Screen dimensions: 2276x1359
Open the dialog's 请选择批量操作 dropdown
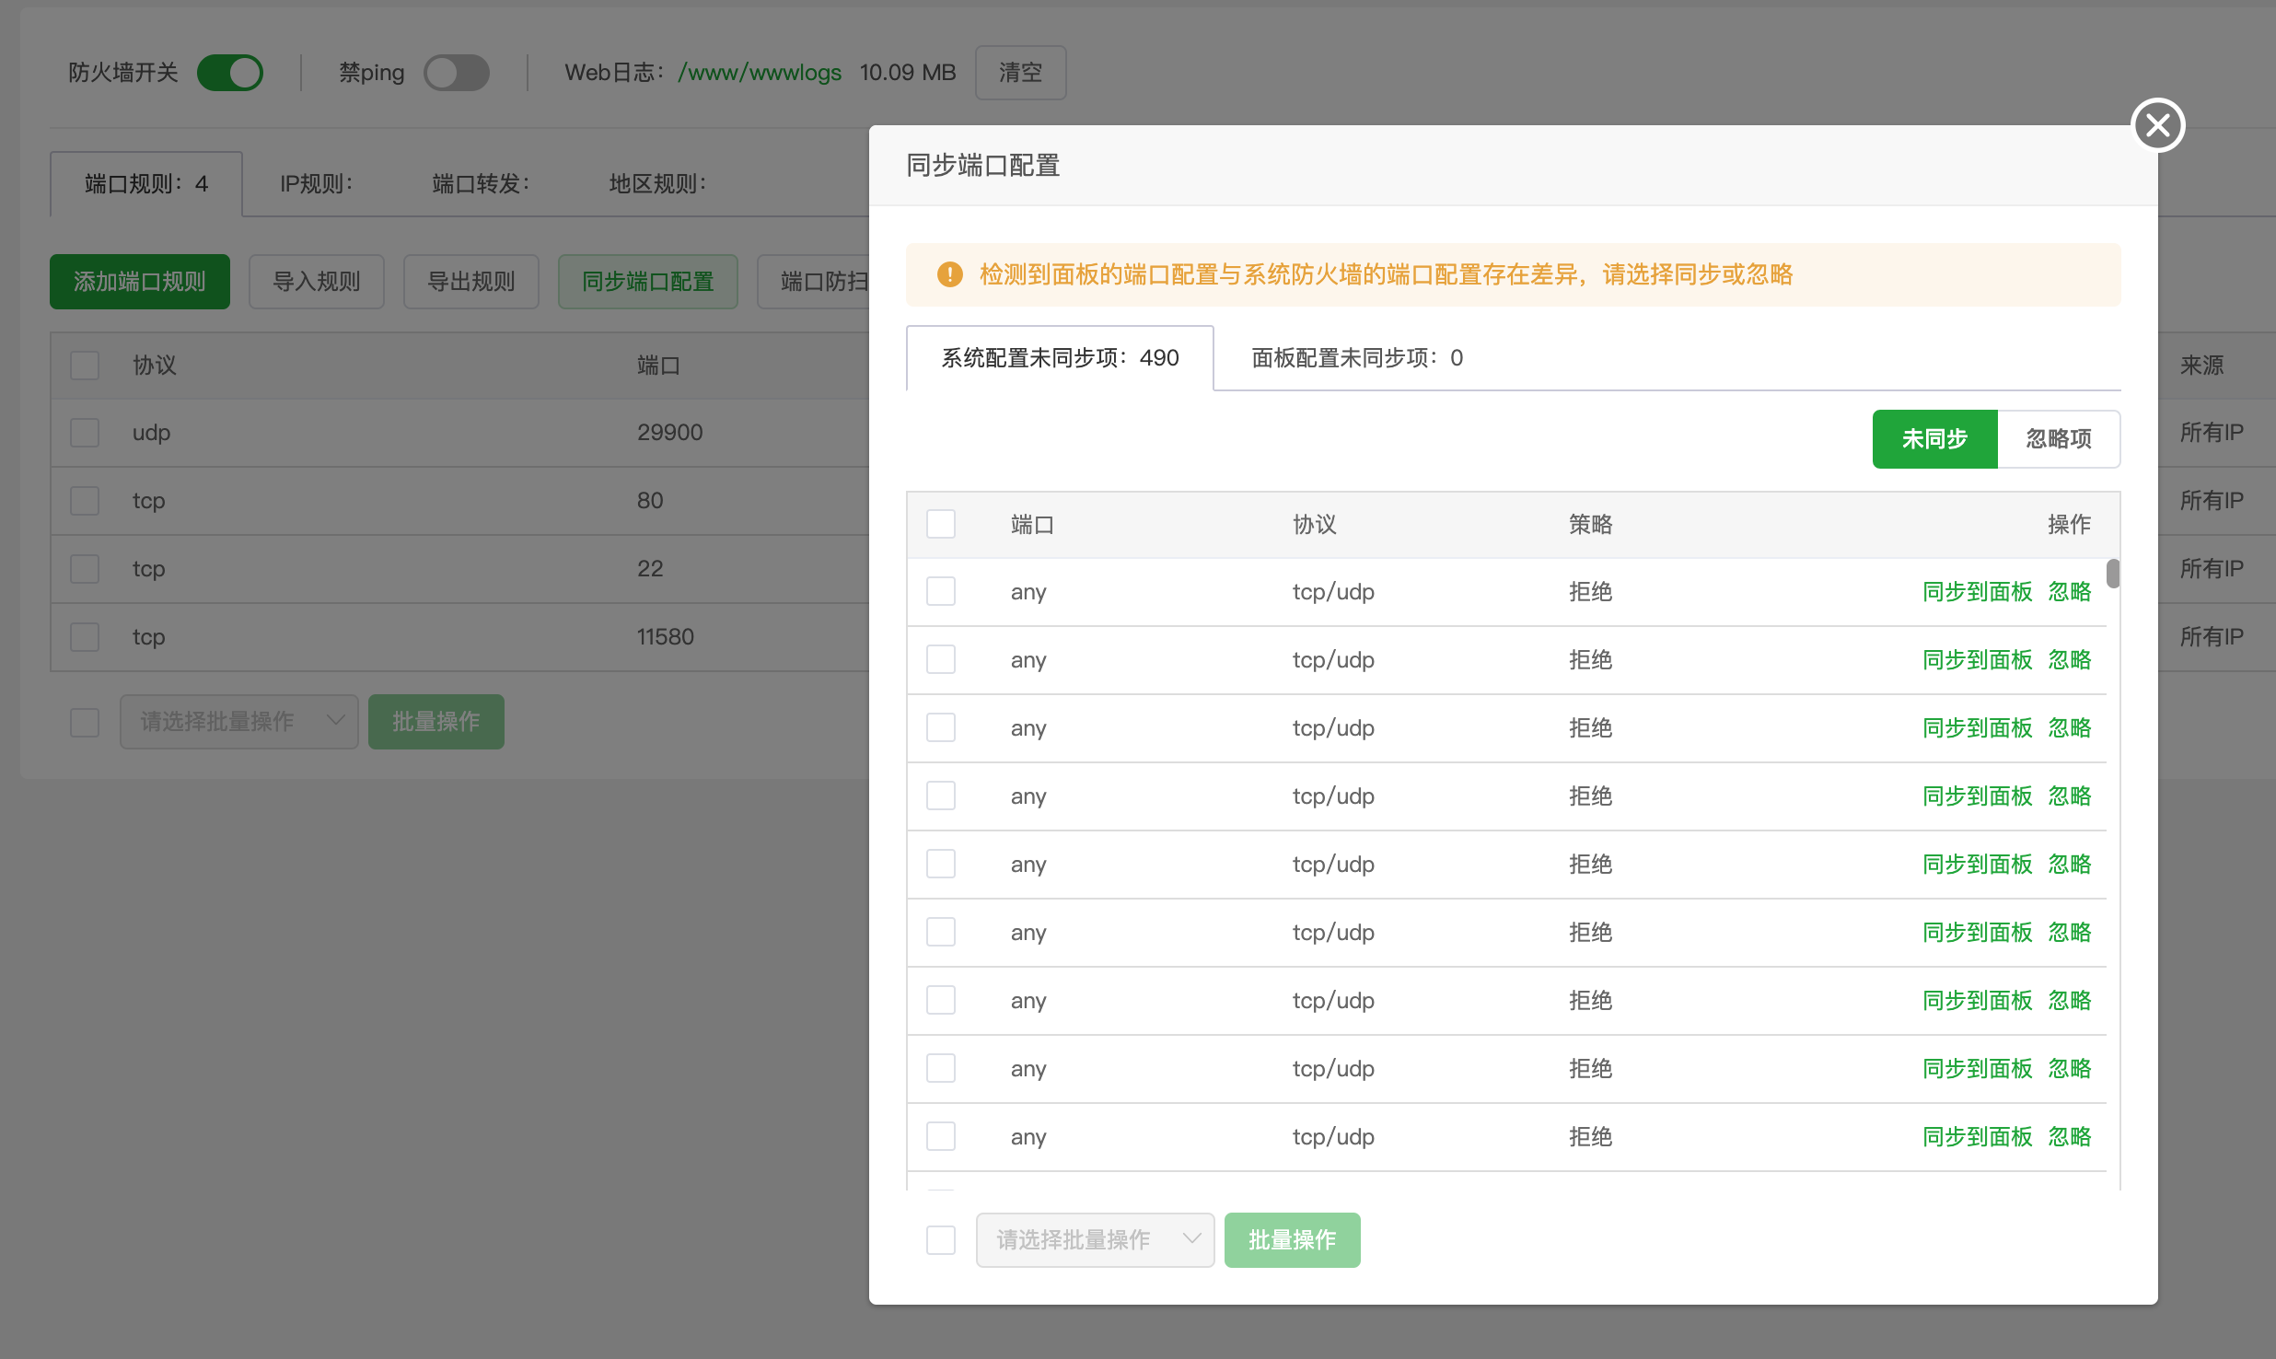(1095, 1239)
